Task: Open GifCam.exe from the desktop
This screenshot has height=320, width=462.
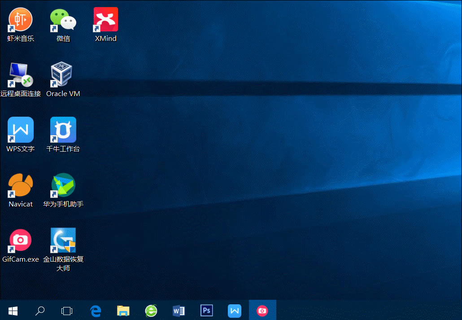Action: (20, 240)
